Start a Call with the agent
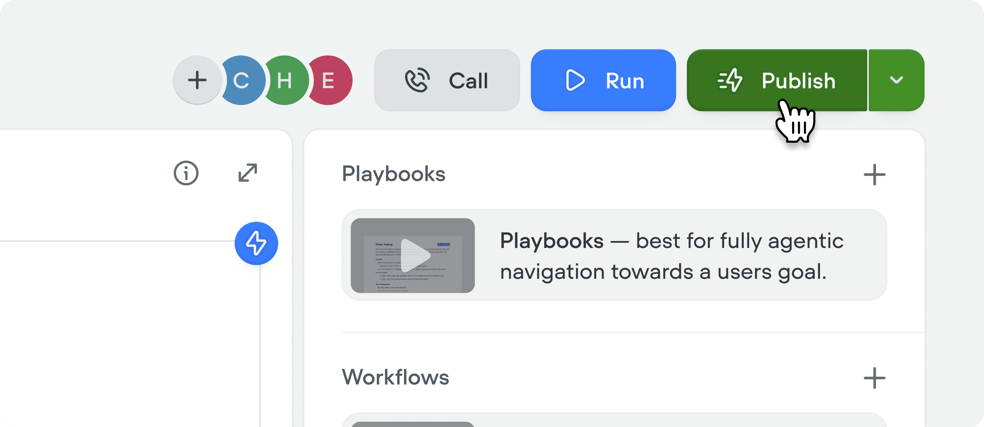 (x=447, y=80)
